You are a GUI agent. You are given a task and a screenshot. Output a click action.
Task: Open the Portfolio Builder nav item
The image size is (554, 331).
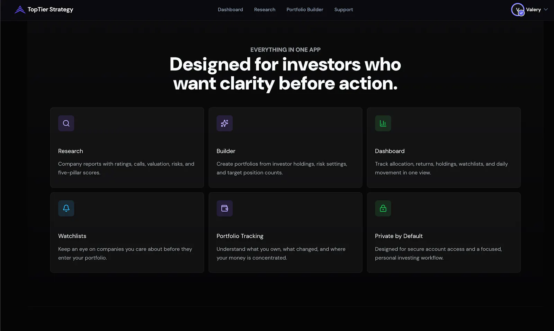tap(305, 10)
